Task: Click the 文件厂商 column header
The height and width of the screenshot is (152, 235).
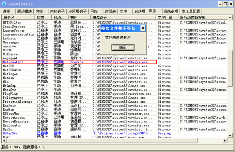Action: [167, 17]
